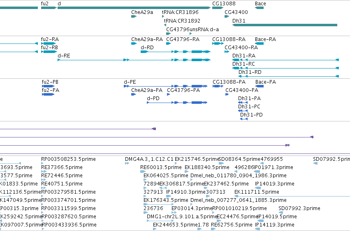Select transcript CG13088-RA
Image resolution: width=350 pixels, height=231 pixels.
coord(229,39)
